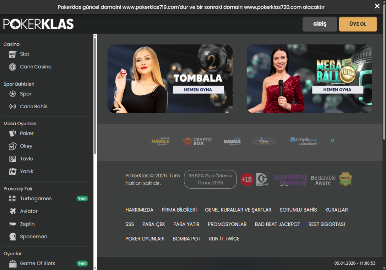Image resolution: width=386 pixels, height=270 pixels.
Task: Click the Canlı Bahis live signal icon
Action: 13,107
